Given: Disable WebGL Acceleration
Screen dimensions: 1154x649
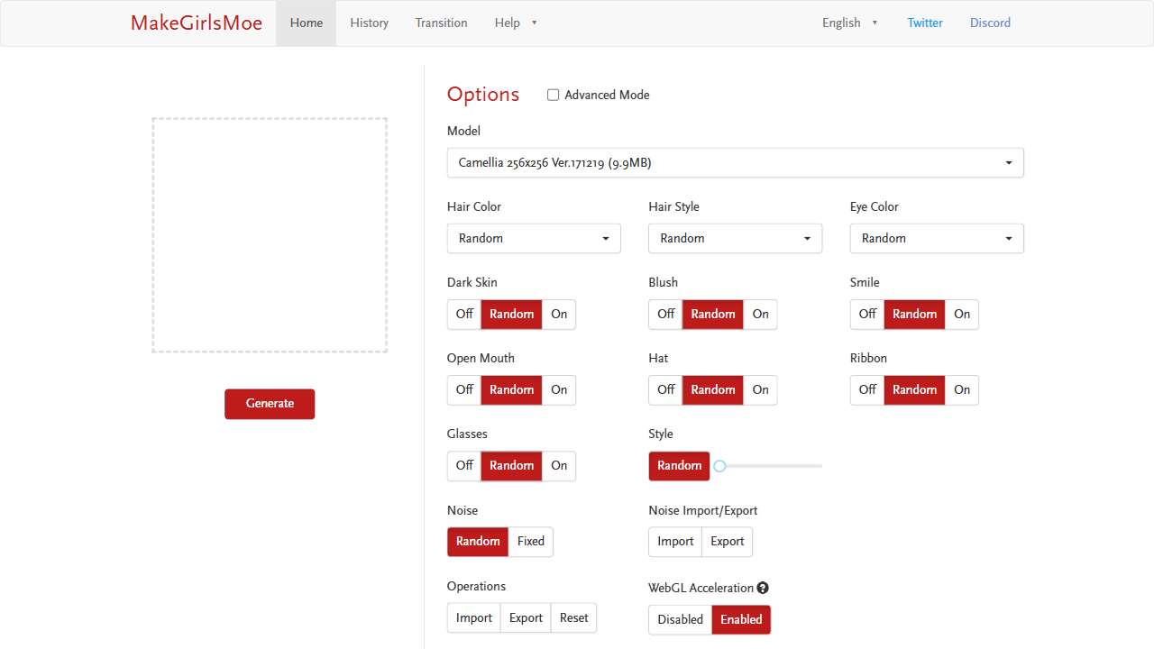Looking at the screenshot, I should tap(680, 620).
